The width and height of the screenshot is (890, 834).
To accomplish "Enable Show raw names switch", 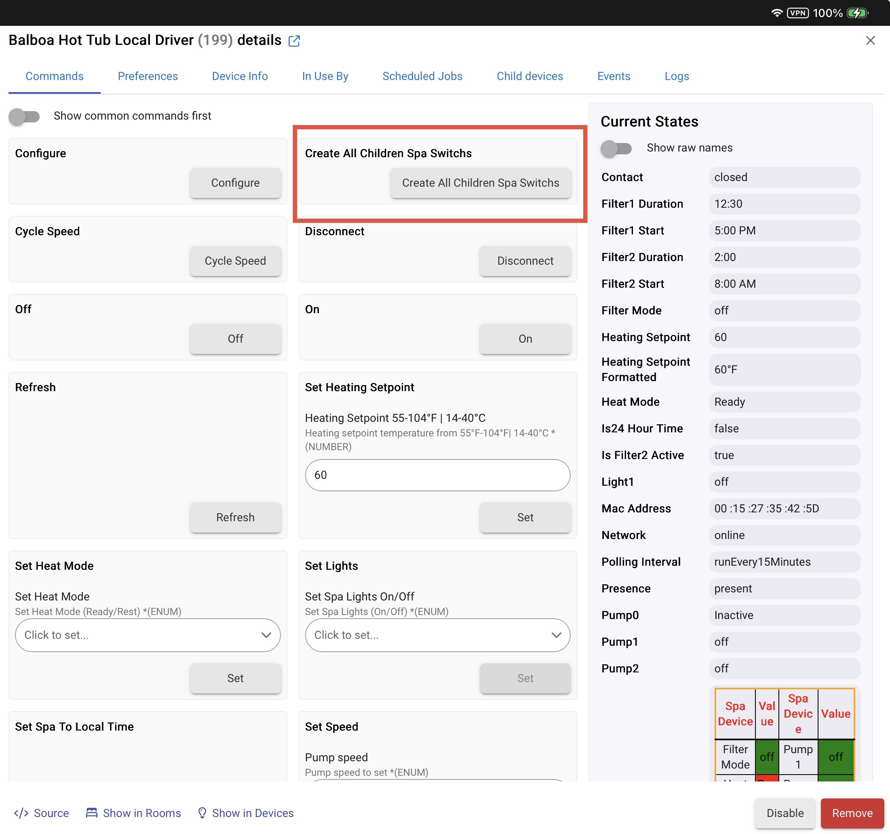I will [616, 148].
